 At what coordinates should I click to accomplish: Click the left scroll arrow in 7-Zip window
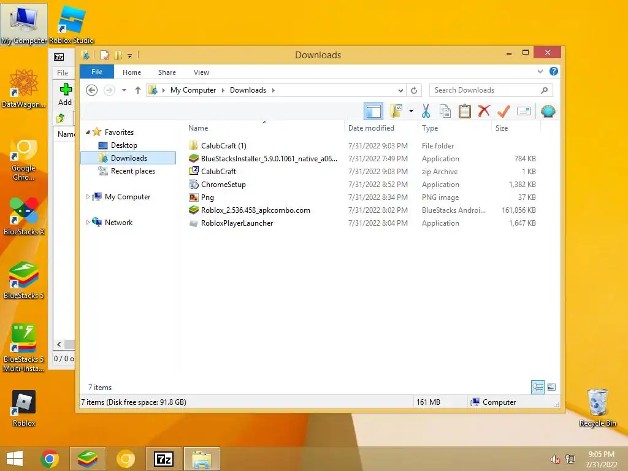click(x=59, y=345)
